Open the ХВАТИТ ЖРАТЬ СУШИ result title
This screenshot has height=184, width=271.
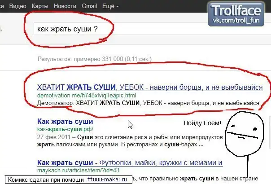[149, 87]
